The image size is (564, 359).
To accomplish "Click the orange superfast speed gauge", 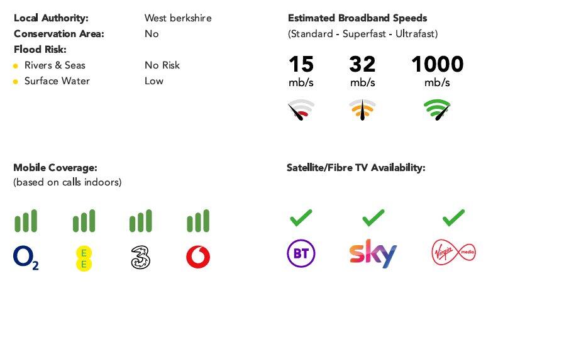I will 362,110.
